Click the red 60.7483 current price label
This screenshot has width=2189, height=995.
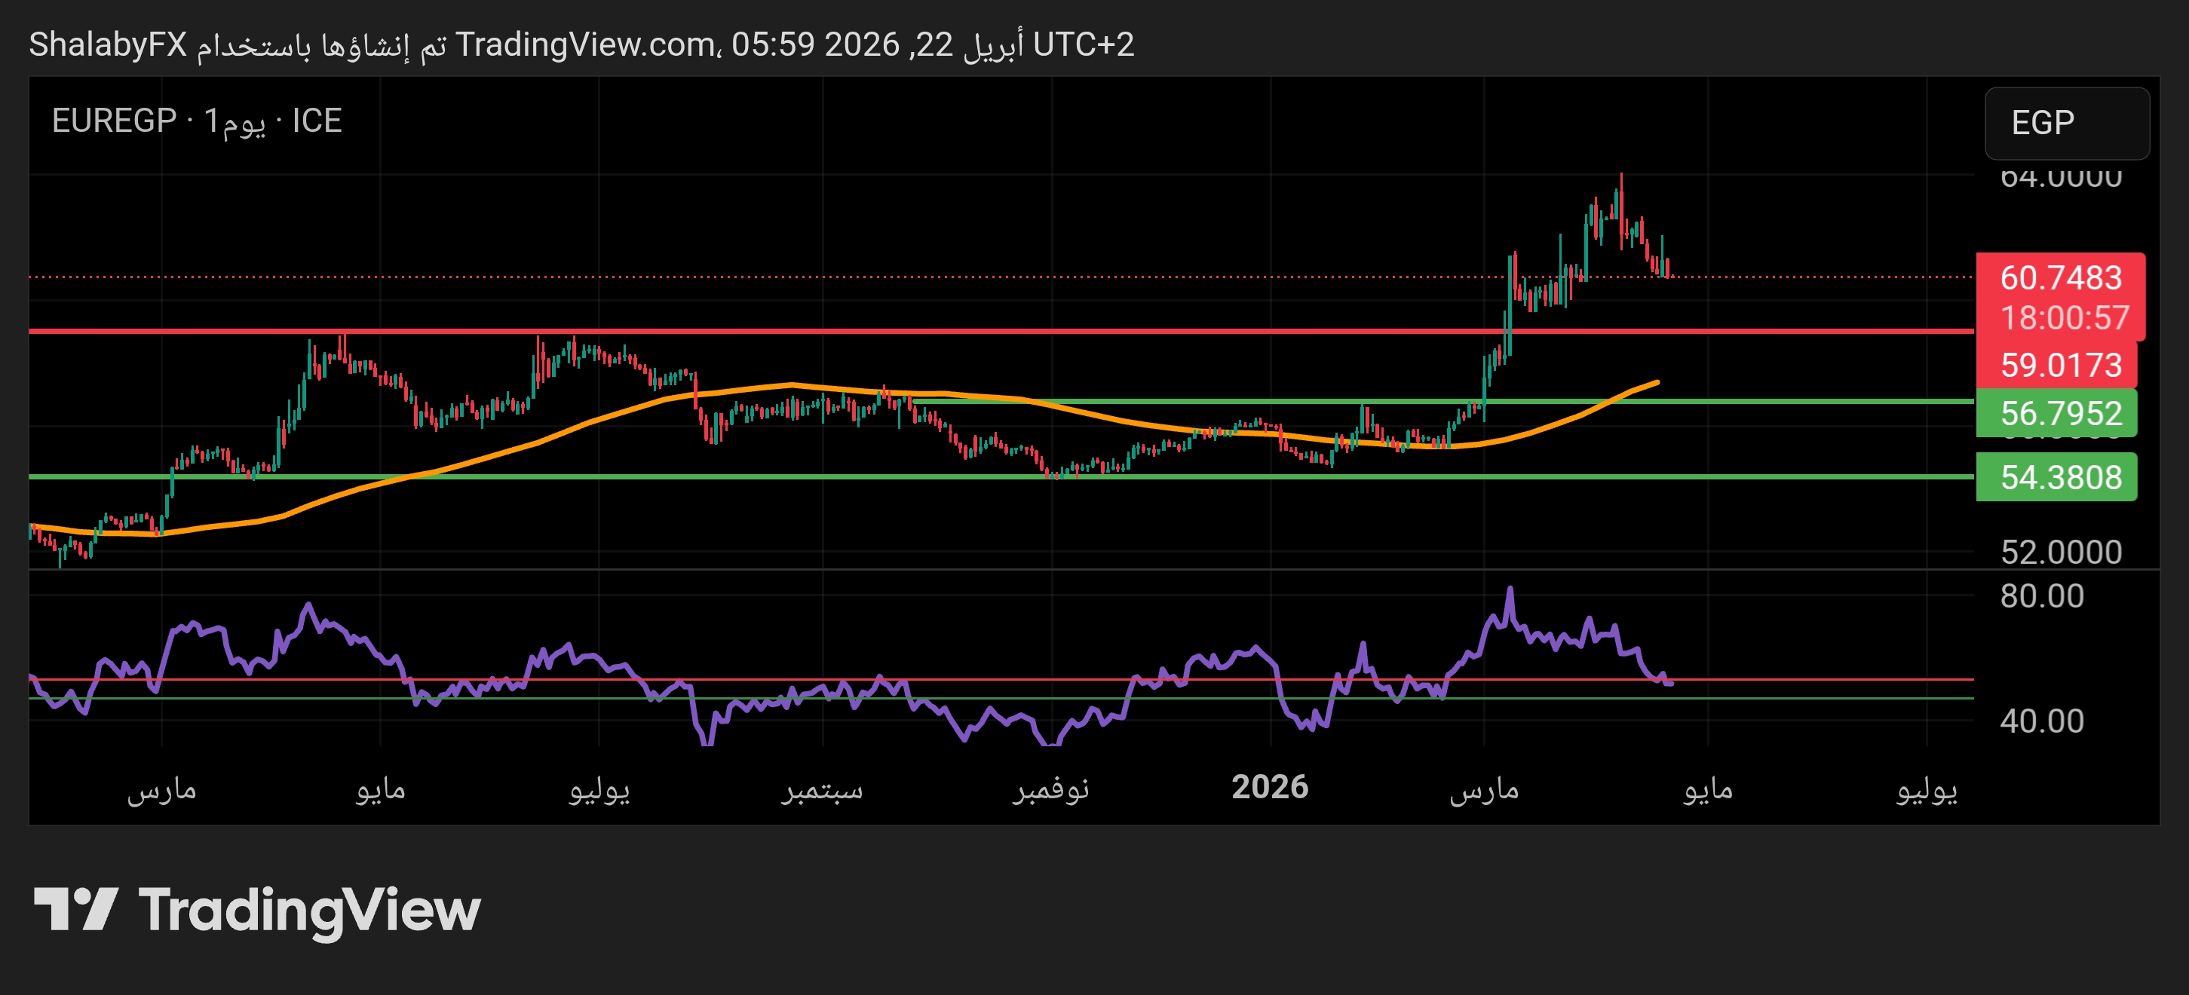click(2060, 278)
